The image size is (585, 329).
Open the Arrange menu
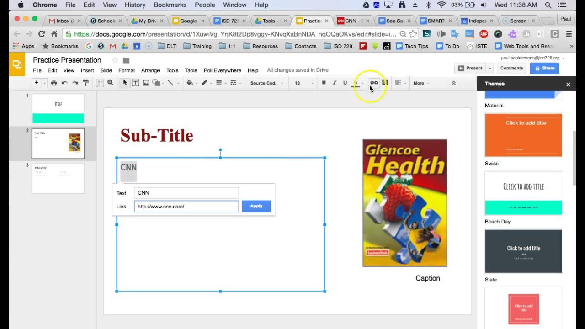click(x=150, y=70)
